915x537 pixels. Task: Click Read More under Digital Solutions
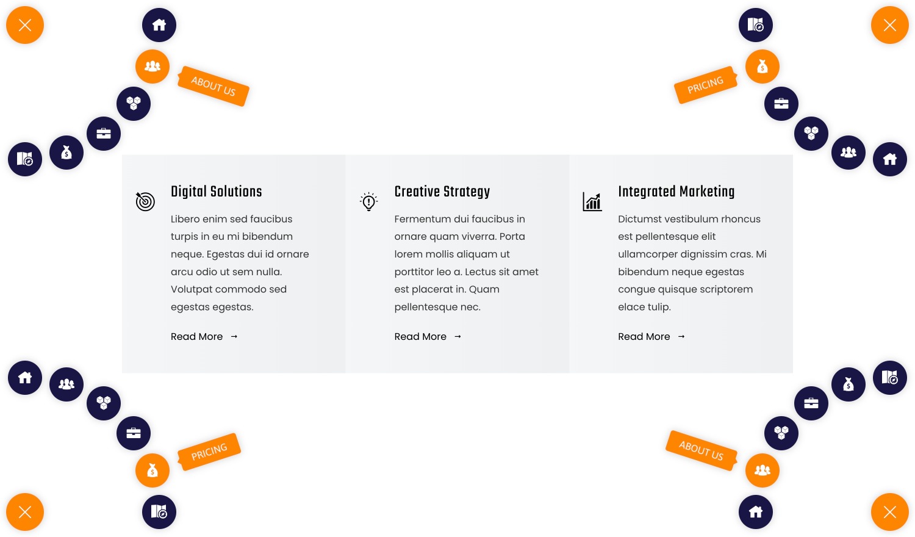coord(196,336)
